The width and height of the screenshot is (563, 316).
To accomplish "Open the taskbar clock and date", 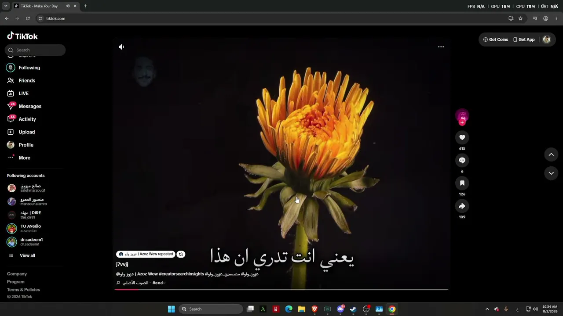I will pyautogui.click(x=550, y=309).
